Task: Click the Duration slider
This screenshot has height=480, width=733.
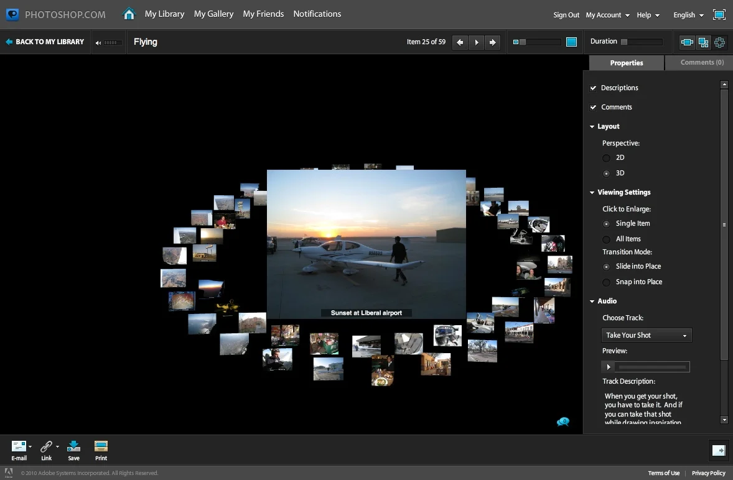Action: pyautogui.click(x=642, y=42)
